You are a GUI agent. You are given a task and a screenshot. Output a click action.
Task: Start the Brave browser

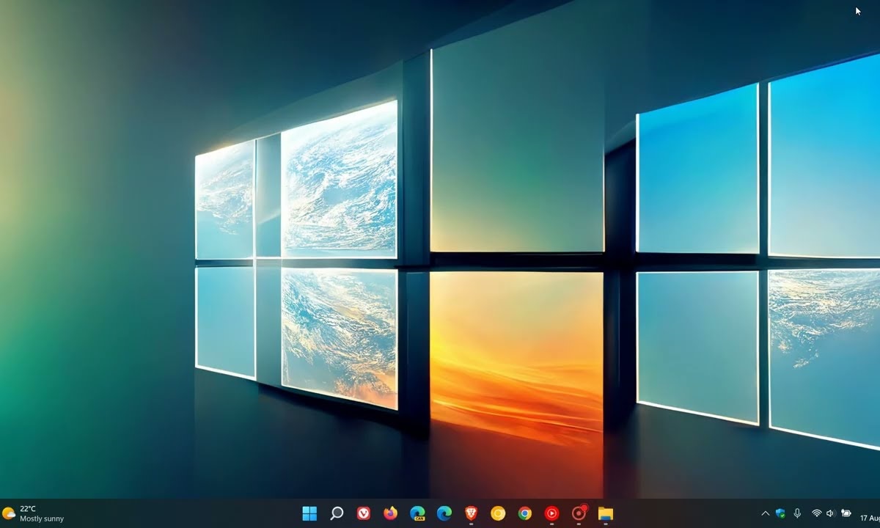click(470, 514)
